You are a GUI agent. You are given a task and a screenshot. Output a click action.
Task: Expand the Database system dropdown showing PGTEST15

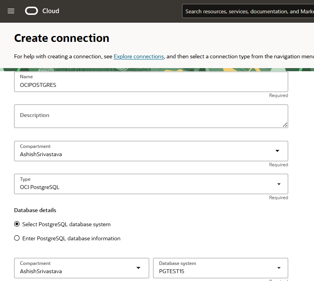click(x=220, y=268)
